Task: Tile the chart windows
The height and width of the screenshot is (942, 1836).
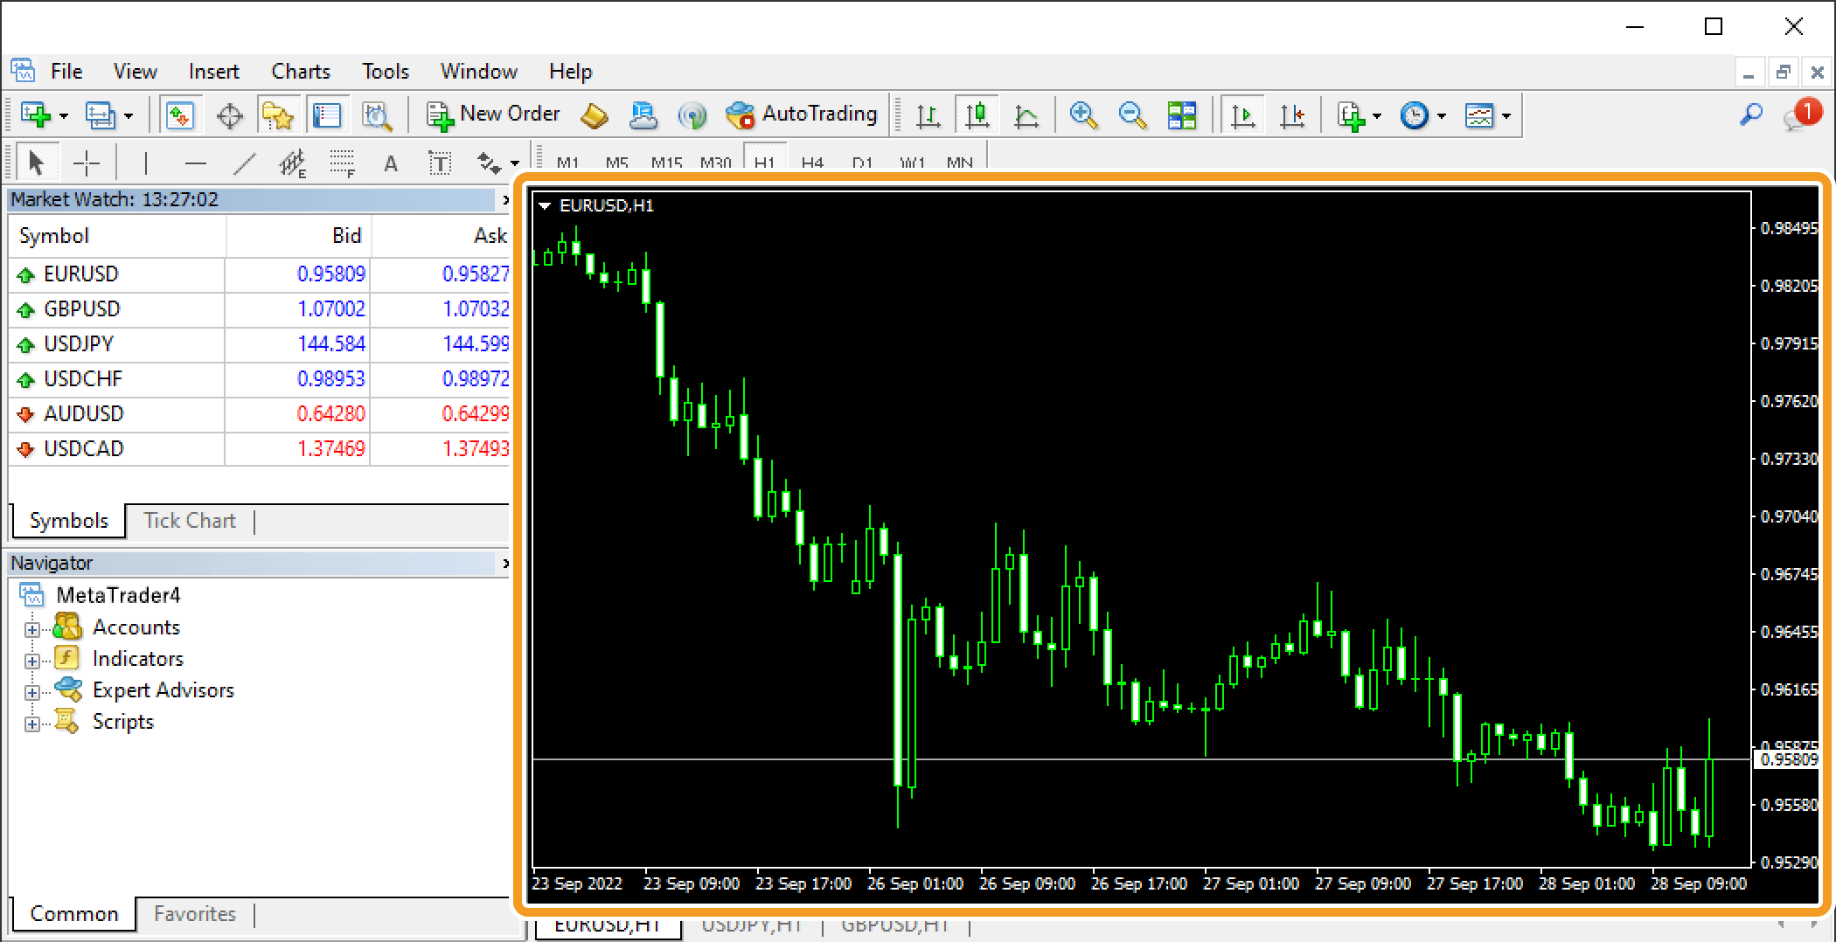Action: click(x=1181, y=114)
